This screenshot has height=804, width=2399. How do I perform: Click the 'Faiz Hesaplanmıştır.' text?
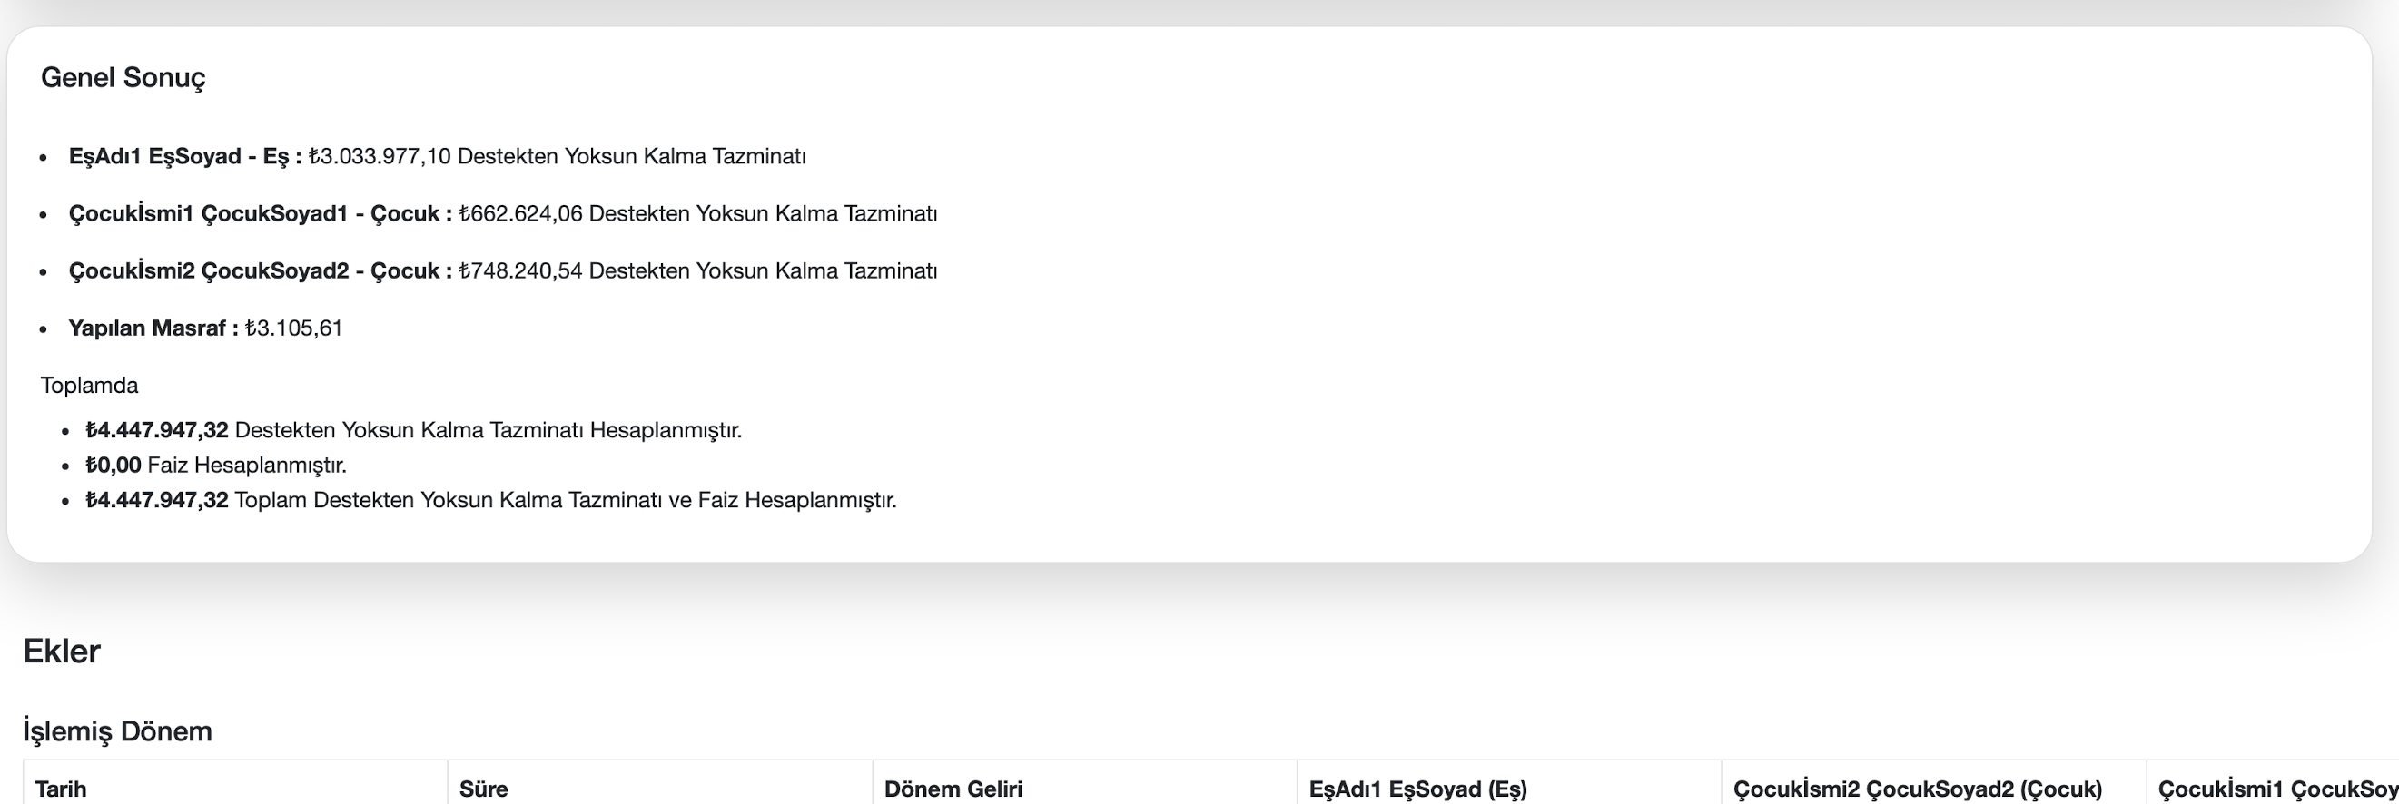point(247,466)
